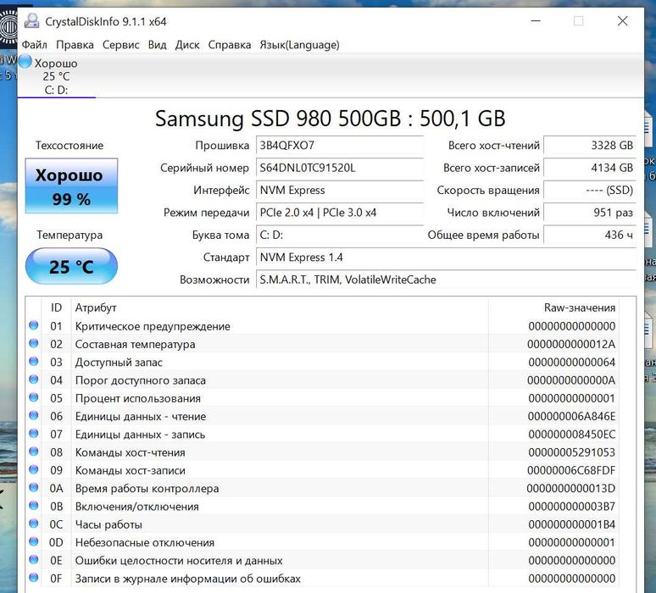Close the CrystalDiskInfo window
Viewport: 656px width, 593px height.
[623, 21]
